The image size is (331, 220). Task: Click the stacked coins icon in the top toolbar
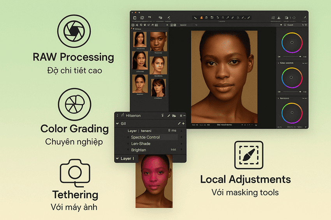pyautogui.click(x=160, y=18)
